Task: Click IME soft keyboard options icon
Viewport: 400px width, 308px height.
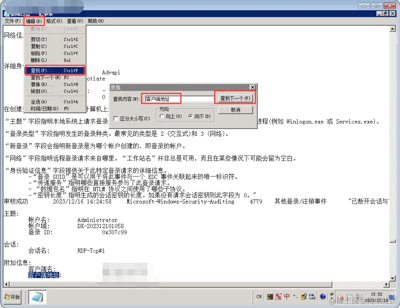Action: 312,296
